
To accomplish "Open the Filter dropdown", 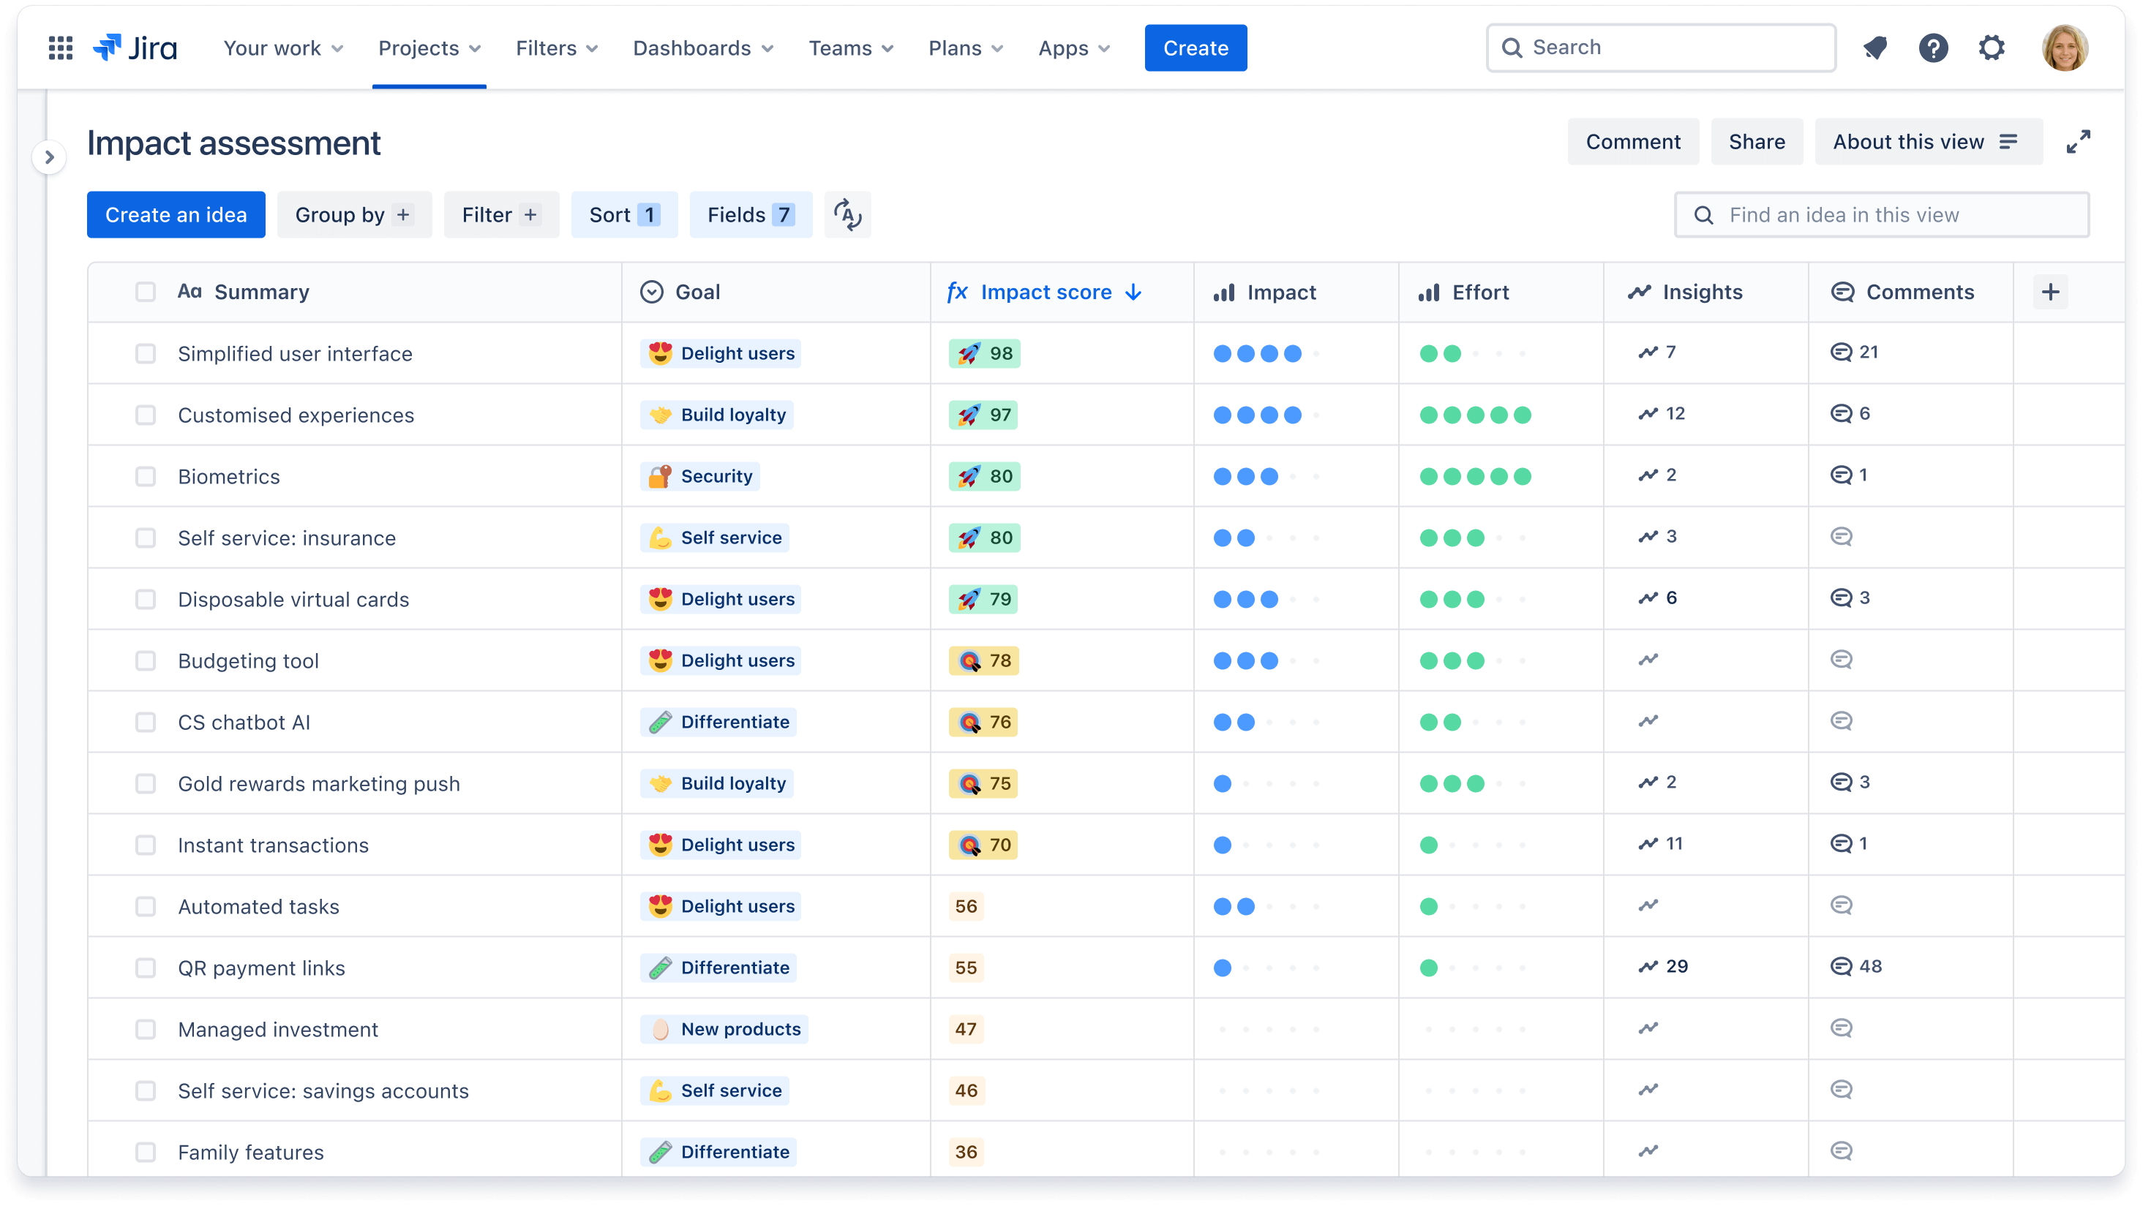I will click(x=498, y=215).
